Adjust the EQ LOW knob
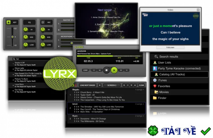This screenshot has height=138, width=213. point(26,45)
